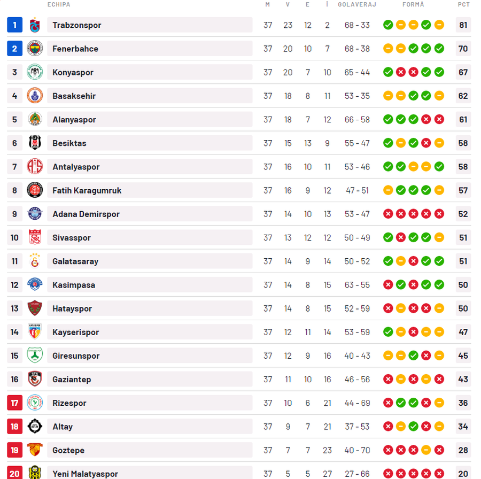Click the Galatasaray club logo
The height and width of the screenshot is (479, 481).
click(35, 261)
